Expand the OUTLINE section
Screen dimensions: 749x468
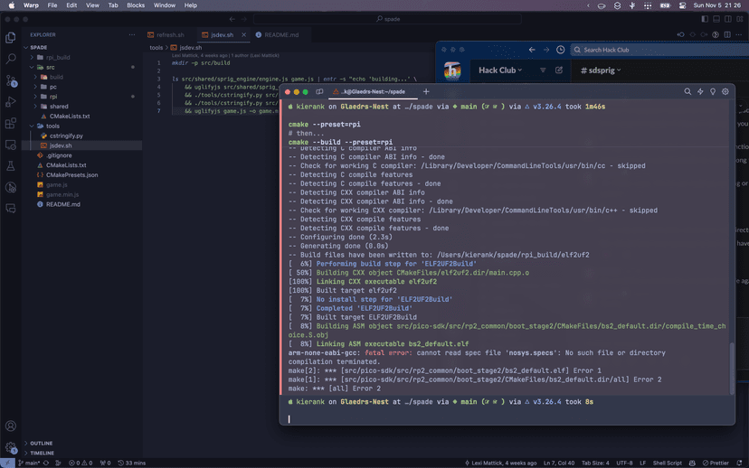41,444
